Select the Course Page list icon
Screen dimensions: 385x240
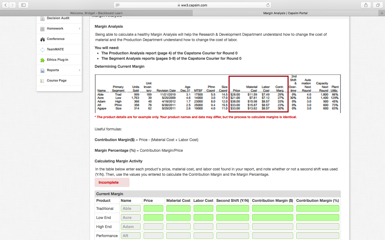(43, 81)
